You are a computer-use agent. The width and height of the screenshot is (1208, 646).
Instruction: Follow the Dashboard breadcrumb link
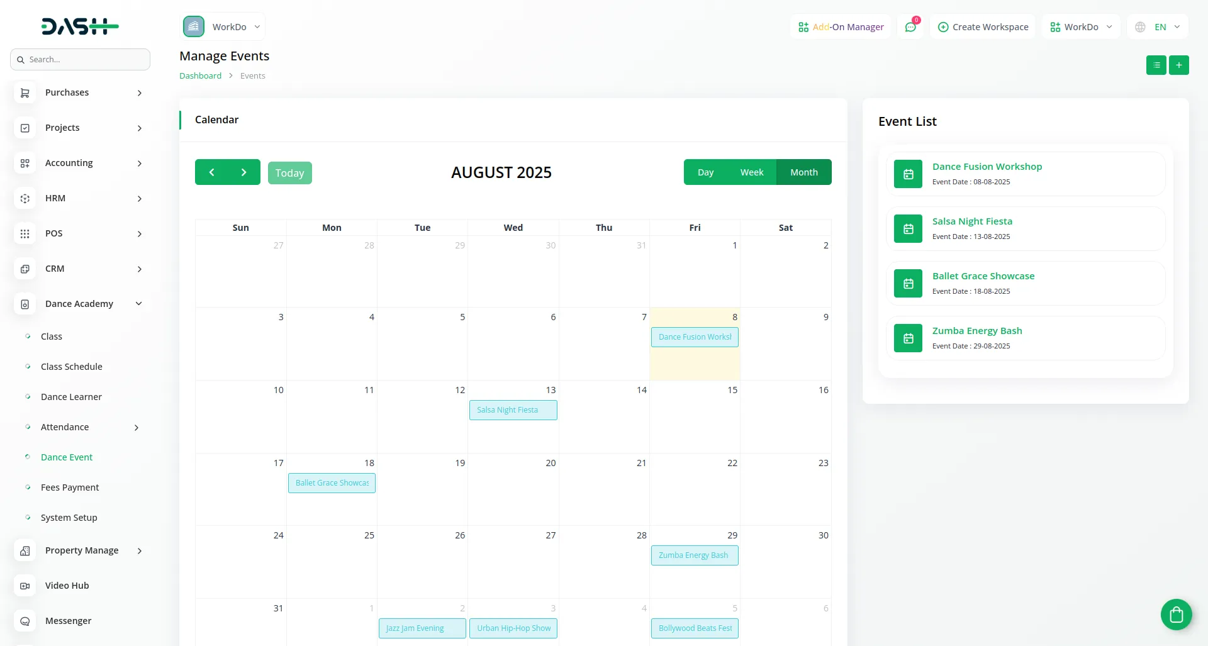200,75
